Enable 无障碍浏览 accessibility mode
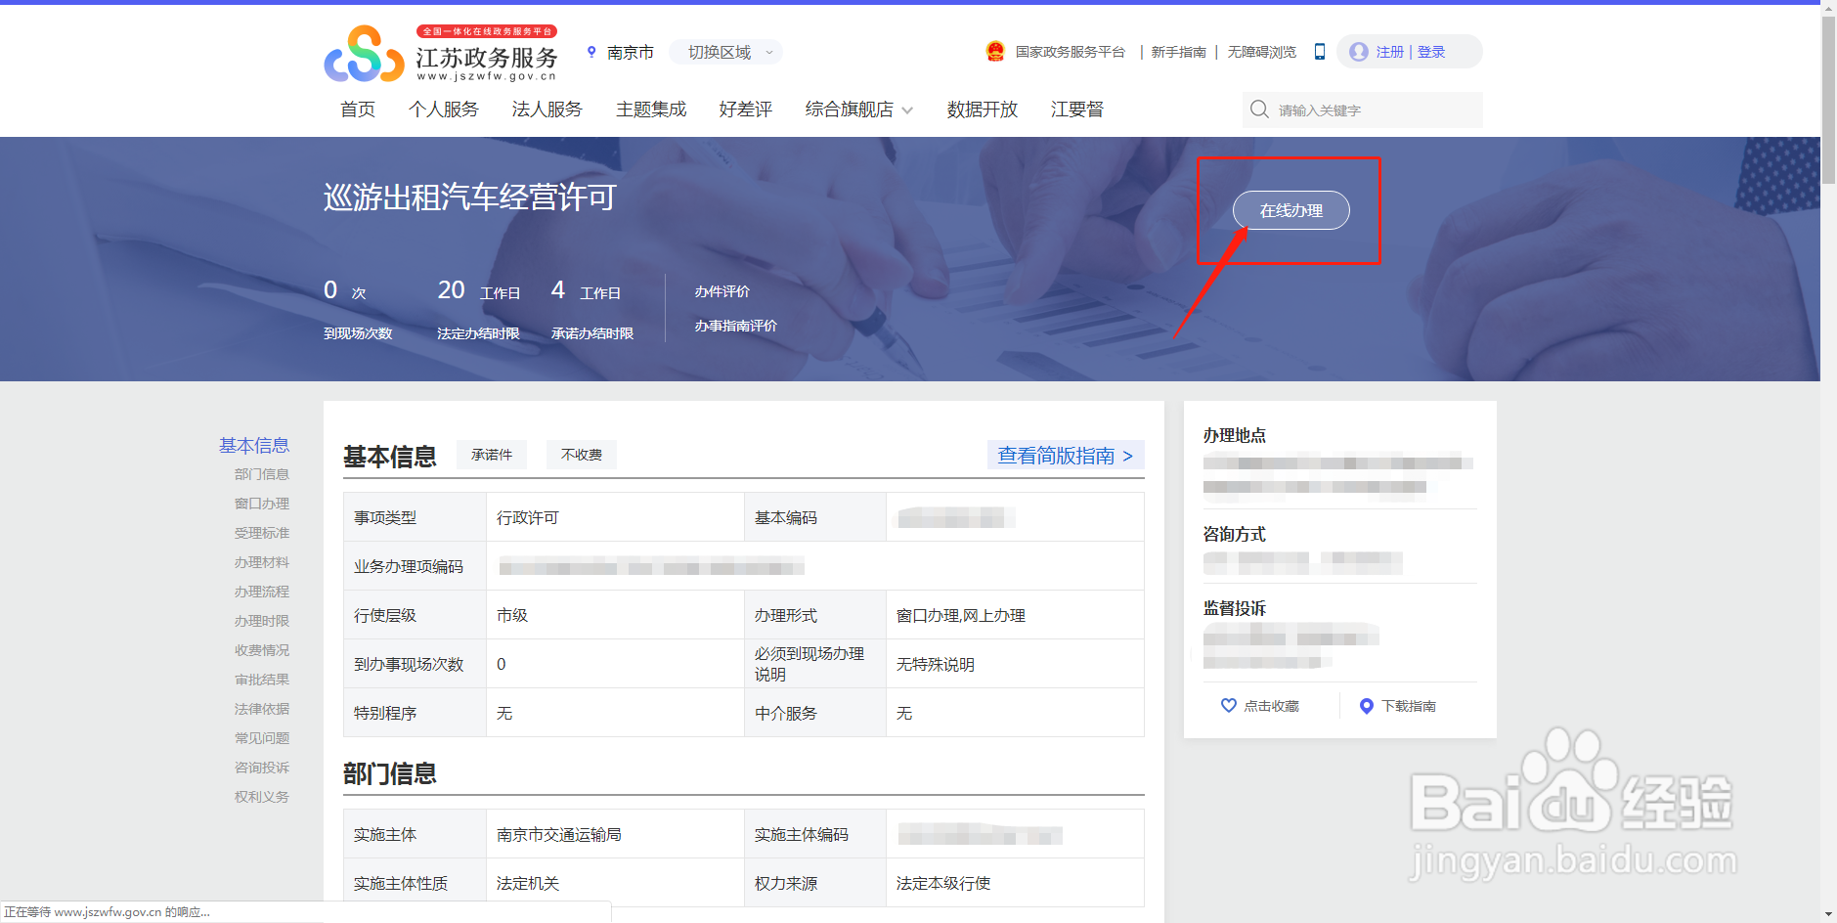Screen dimensions: 1837x923 coord(1261,52)
